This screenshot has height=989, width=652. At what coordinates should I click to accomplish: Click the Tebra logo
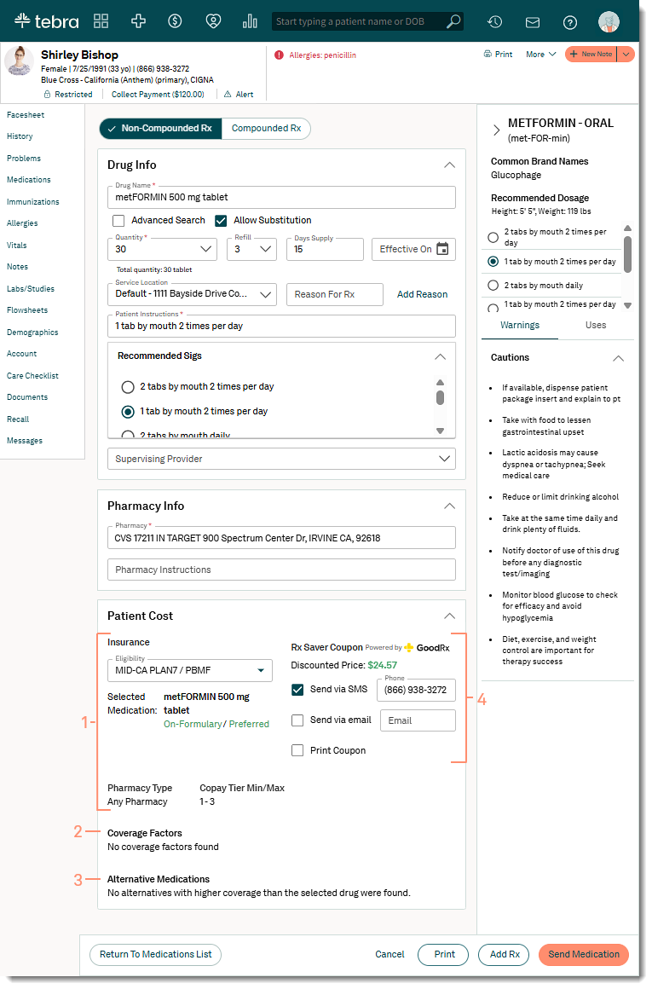coord(47,20)
